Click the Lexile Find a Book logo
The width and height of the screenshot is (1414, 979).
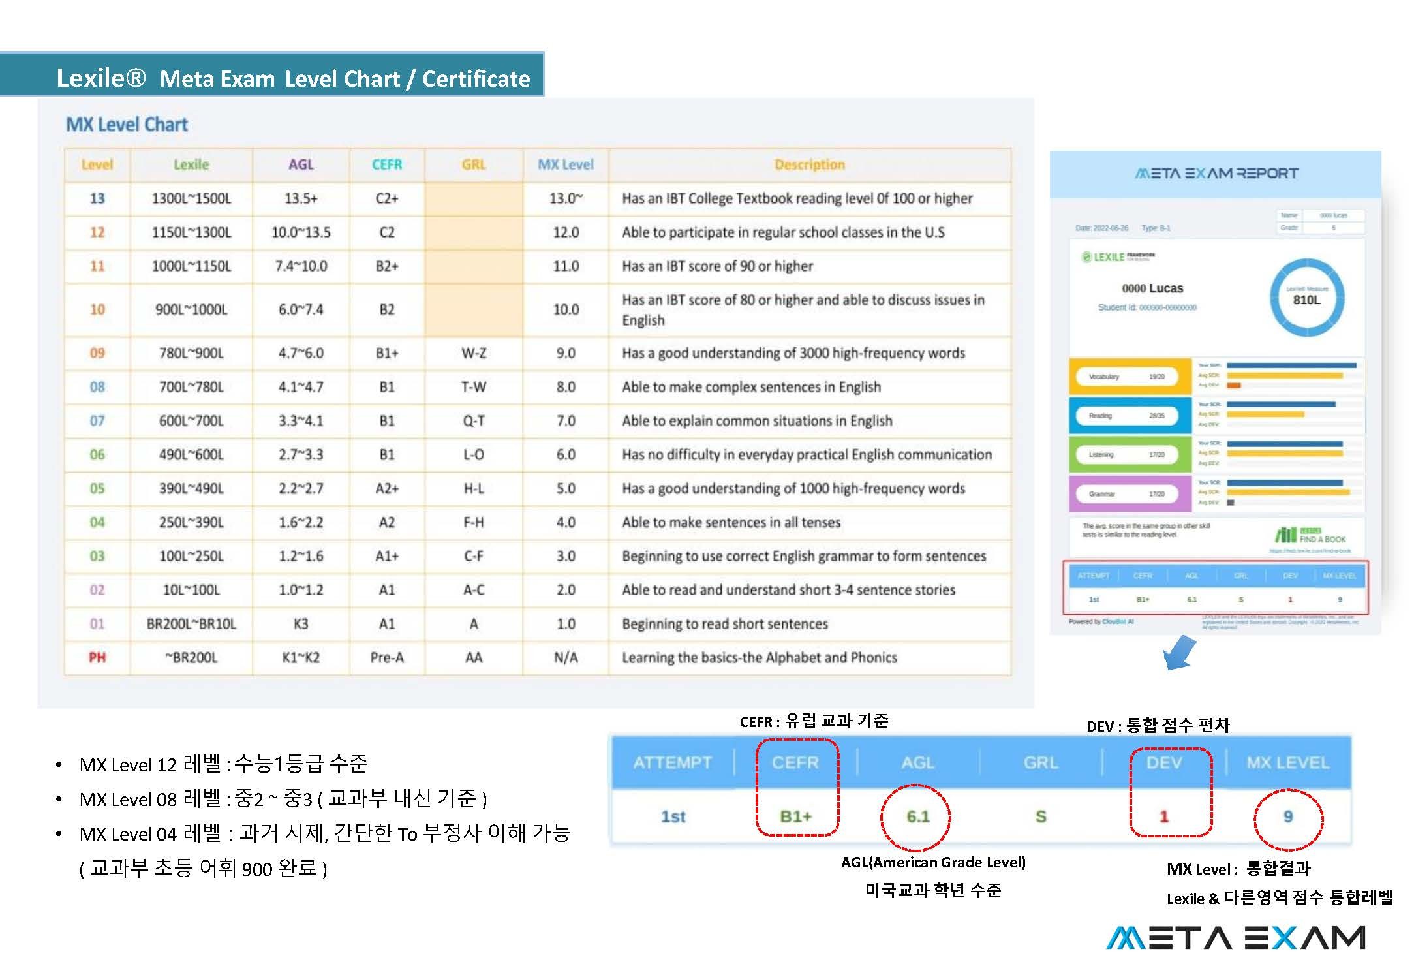coord(1310,536)
